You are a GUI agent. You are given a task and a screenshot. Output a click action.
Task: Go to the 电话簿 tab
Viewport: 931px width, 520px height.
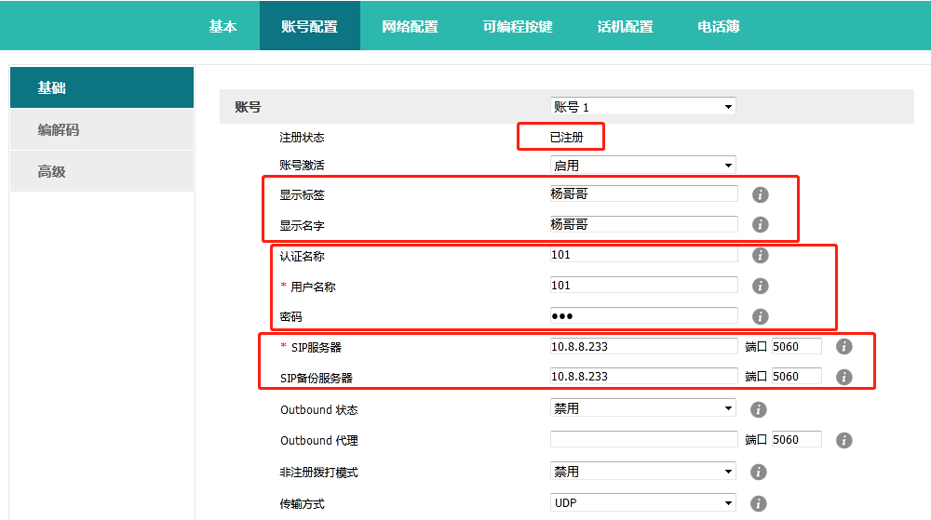[x=719, y=26]
